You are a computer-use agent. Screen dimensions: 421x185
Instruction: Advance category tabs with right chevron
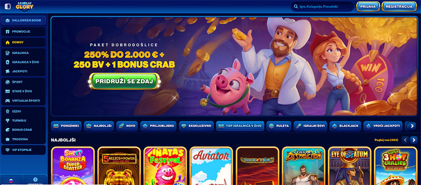413,126
